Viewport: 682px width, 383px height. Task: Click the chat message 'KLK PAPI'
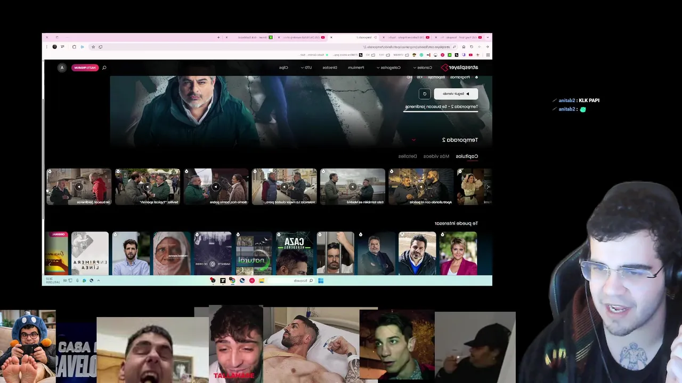588,101
